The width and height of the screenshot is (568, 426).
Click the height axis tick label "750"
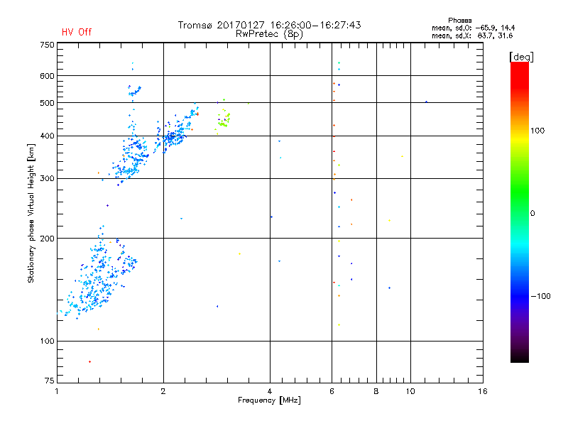[x=47, y=45]
